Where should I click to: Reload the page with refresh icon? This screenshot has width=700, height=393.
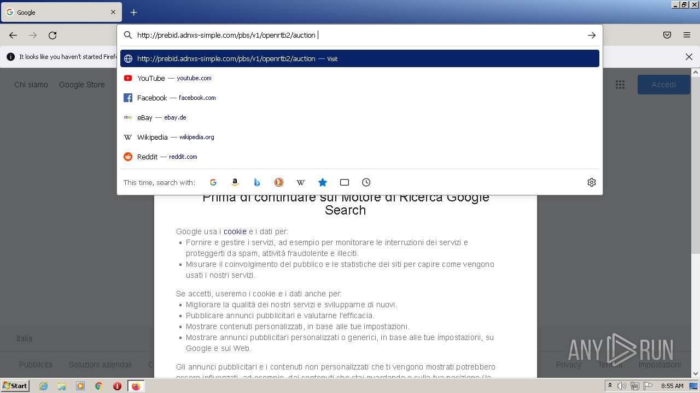[52, 35]
